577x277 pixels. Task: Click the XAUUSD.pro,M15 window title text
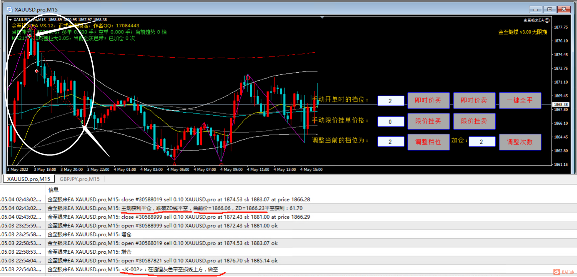click(36, 10)
